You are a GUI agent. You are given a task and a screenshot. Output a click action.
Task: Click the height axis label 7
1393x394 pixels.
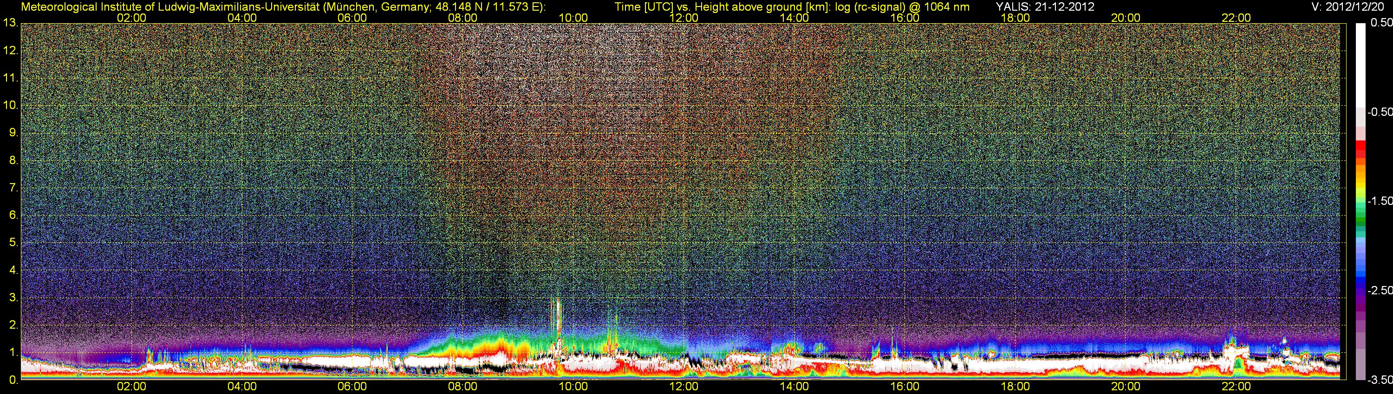coord(13,188)
